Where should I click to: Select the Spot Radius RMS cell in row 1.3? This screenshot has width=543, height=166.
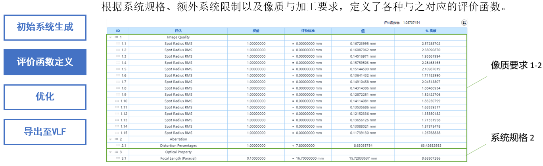coord(178,56)
